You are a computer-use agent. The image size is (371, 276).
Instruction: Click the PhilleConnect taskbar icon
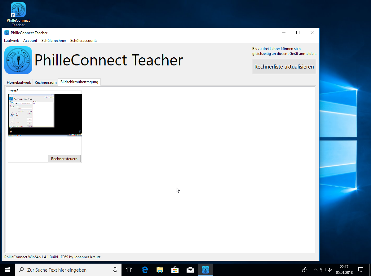pos(205,270)
